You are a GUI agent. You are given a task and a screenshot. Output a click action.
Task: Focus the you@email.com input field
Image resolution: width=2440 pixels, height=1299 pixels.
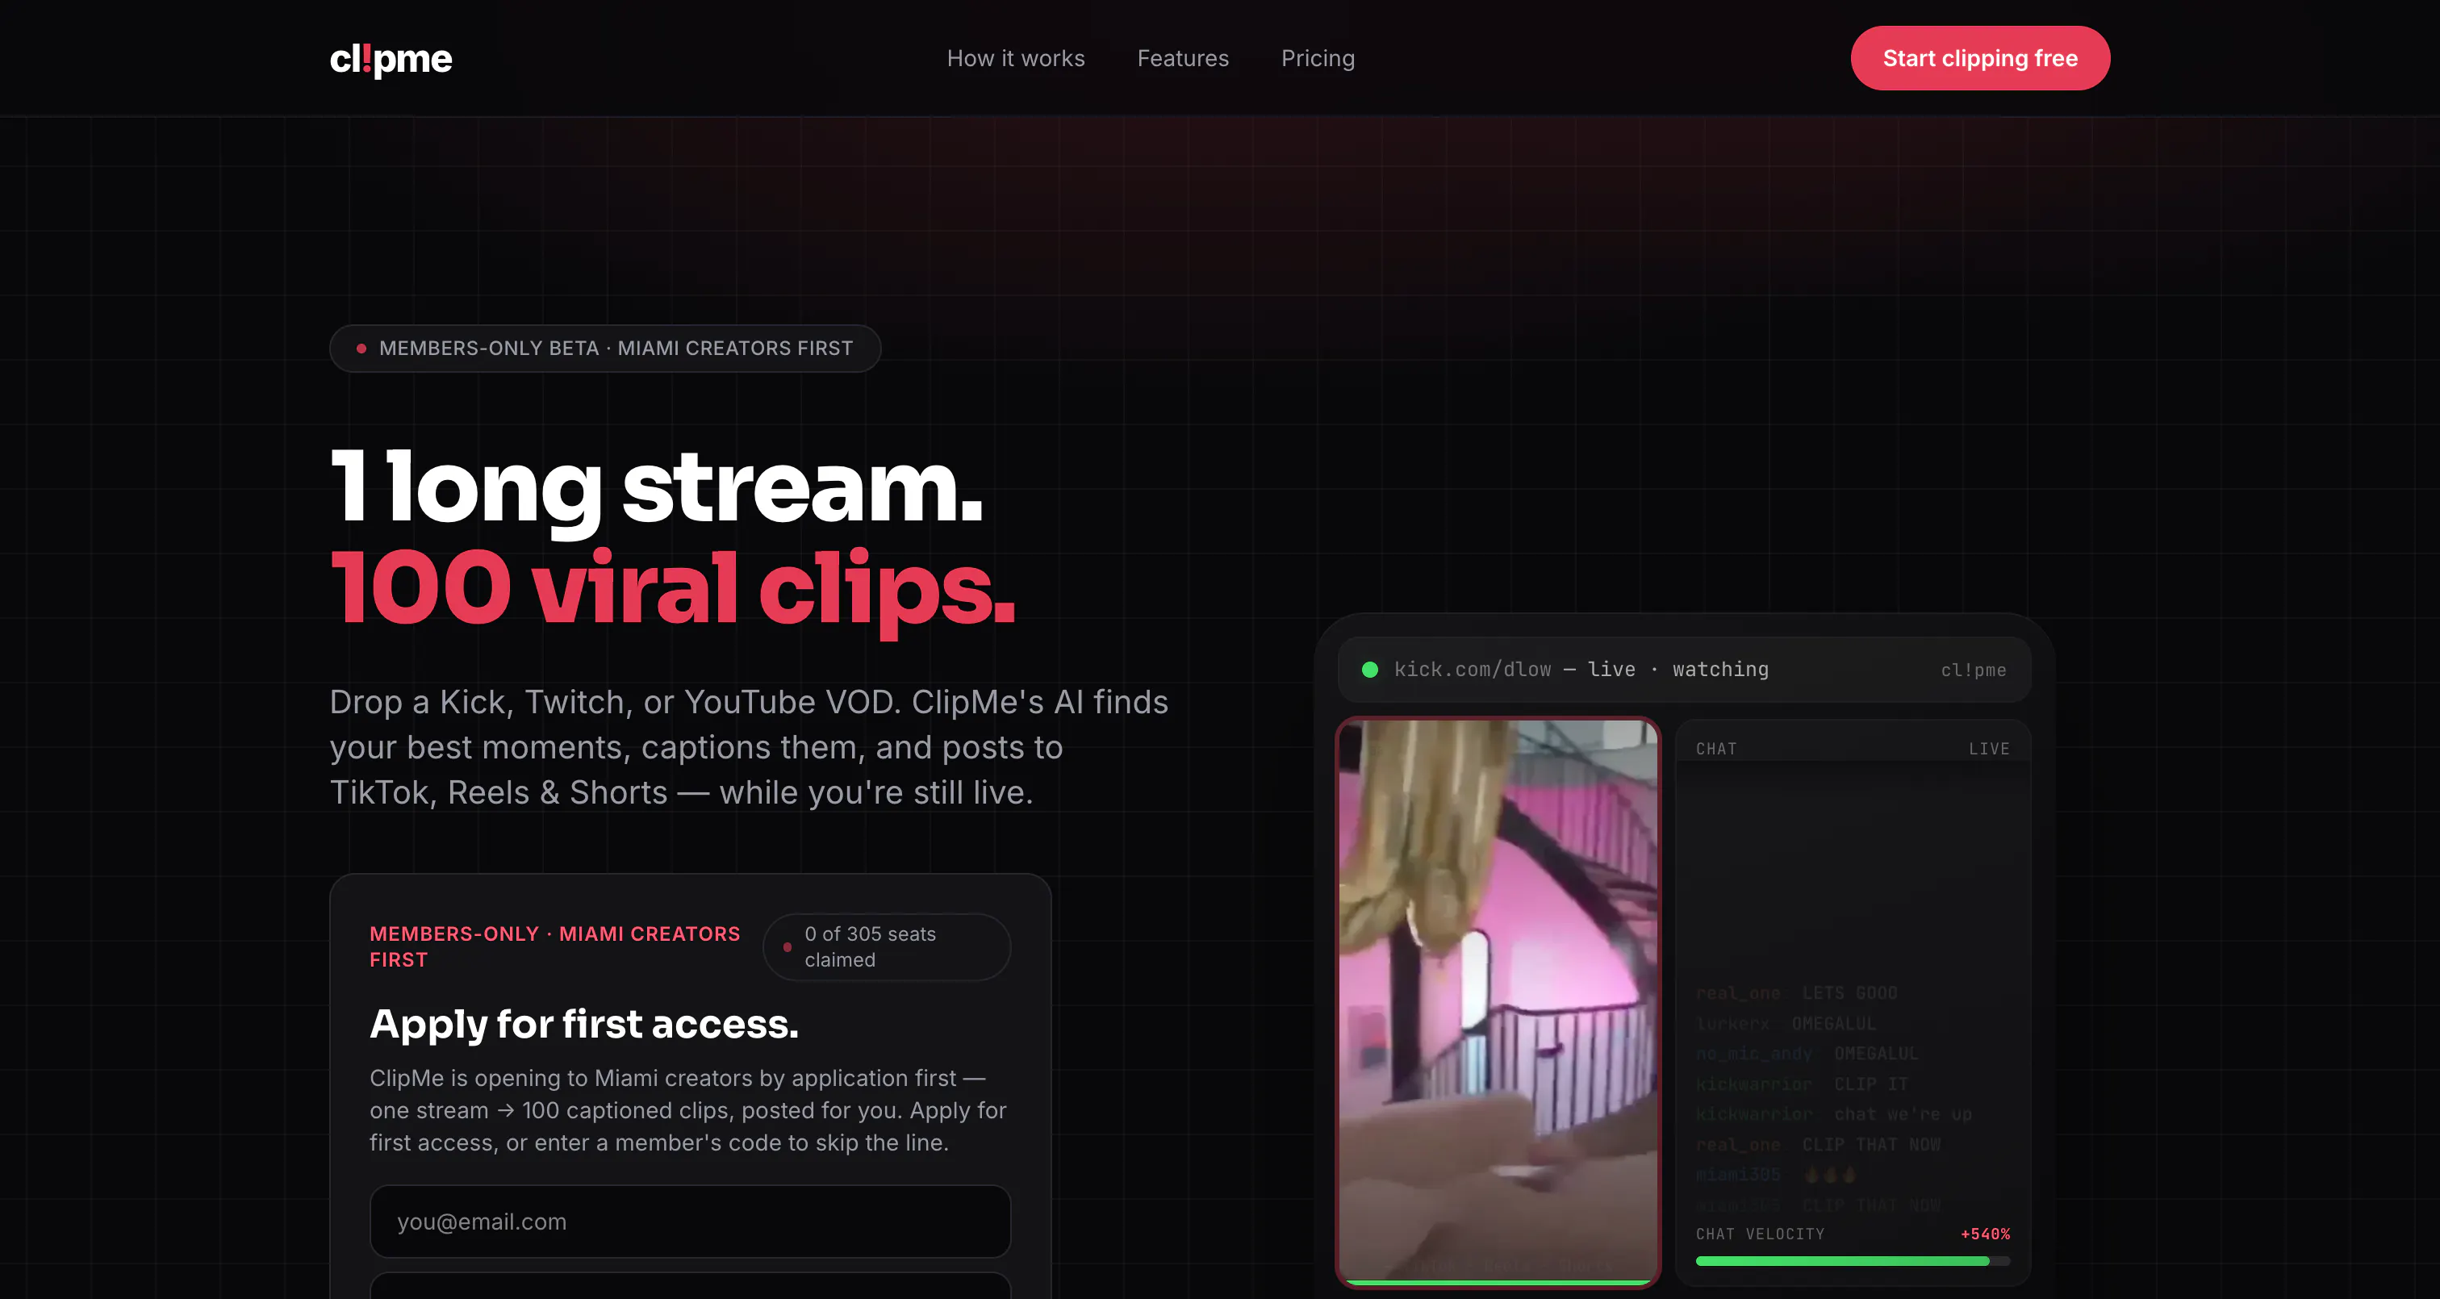pos(690,1222)
